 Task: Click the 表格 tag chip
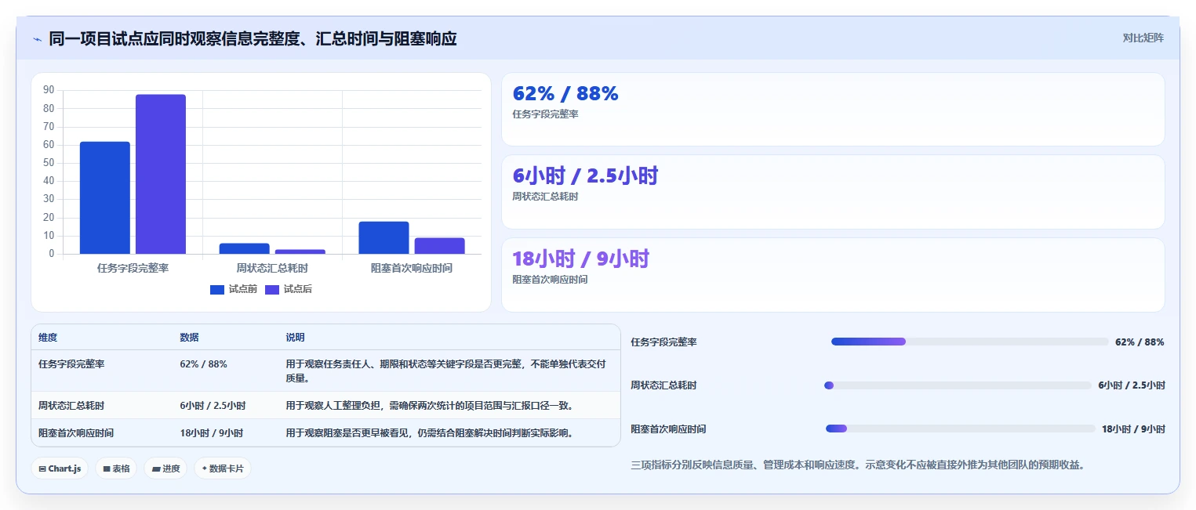pos(116,468)
